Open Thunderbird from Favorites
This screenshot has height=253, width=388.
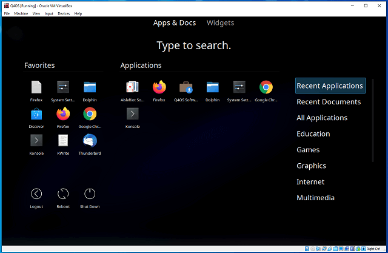(90, 141)
